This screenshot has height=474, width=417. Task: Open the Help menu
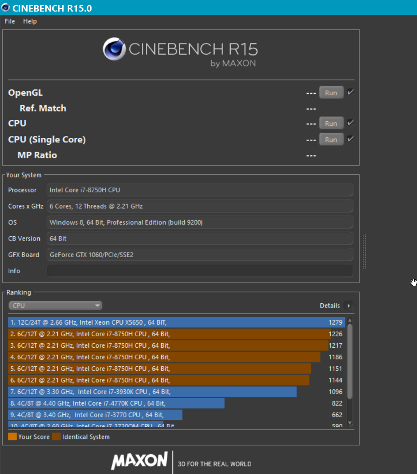pos(30,21)
